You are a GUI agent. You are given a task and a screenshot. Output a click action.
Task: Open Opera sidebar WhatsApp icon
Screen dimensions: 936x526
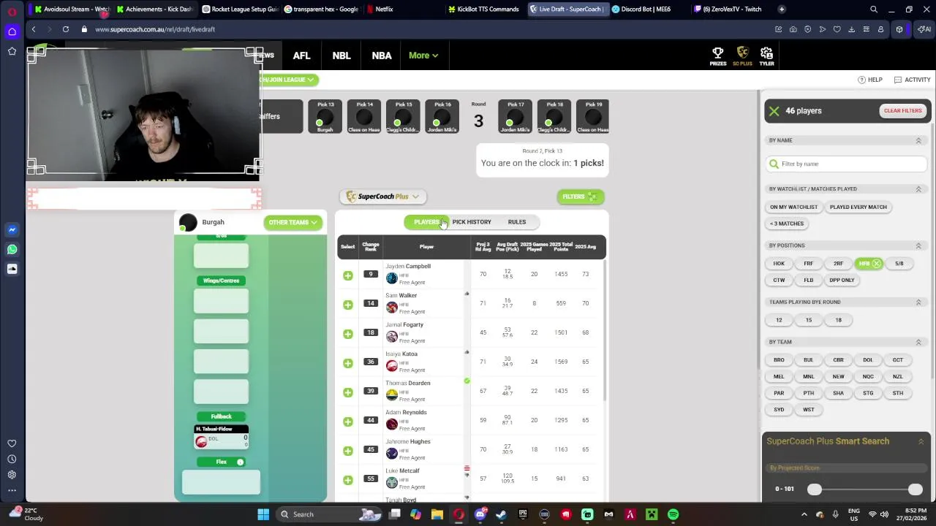[x=12, y=249]
